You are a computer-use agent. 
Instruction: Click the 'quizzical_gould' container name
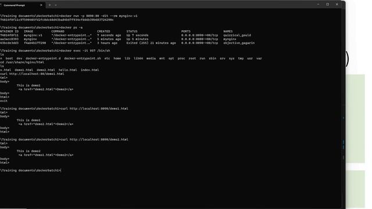[237, 35]
